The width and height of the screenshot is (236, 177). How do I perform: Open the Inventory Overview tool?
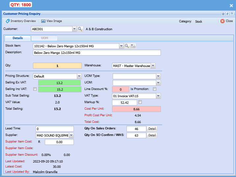21,21
